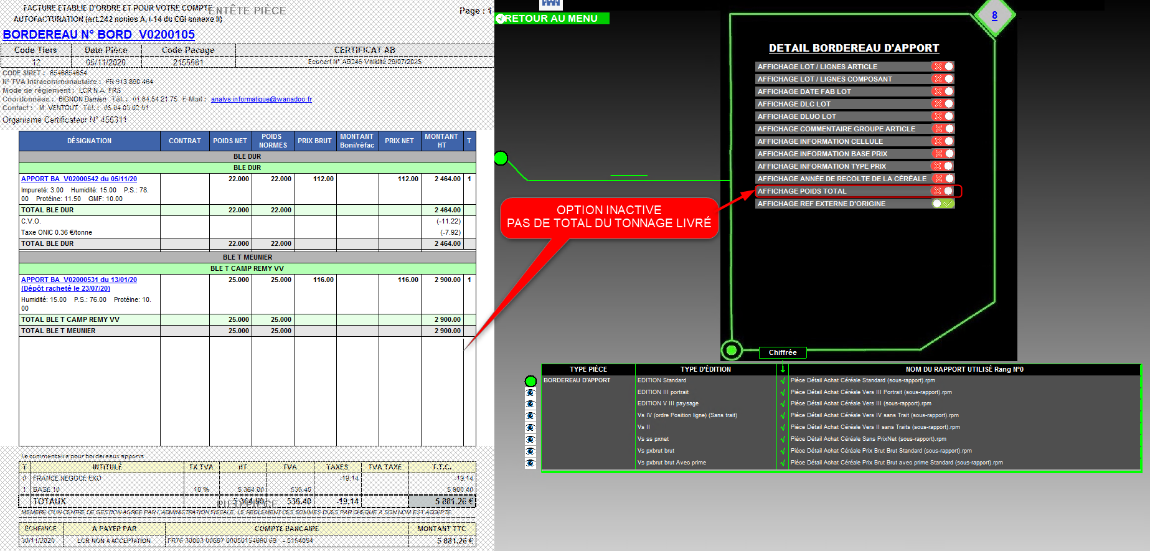
Task: Toggle AFFICHAGE DATE FAB LOT option
Action: (943, 92)
